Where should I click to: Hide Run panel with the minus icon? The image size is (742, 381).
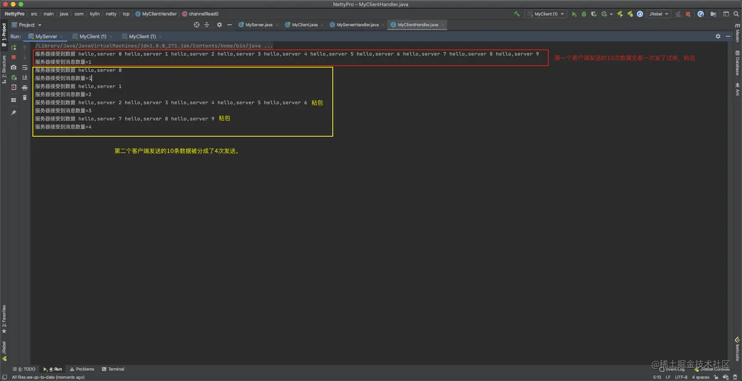[x=728, y=36]
